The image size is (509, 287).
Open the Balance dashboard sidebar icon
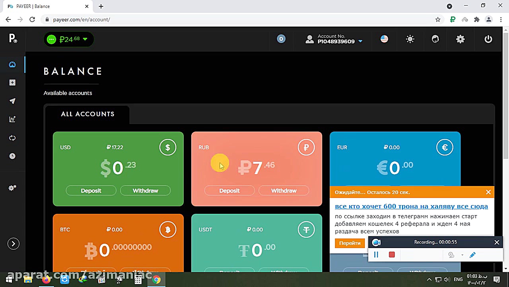(x=12, y=64)
